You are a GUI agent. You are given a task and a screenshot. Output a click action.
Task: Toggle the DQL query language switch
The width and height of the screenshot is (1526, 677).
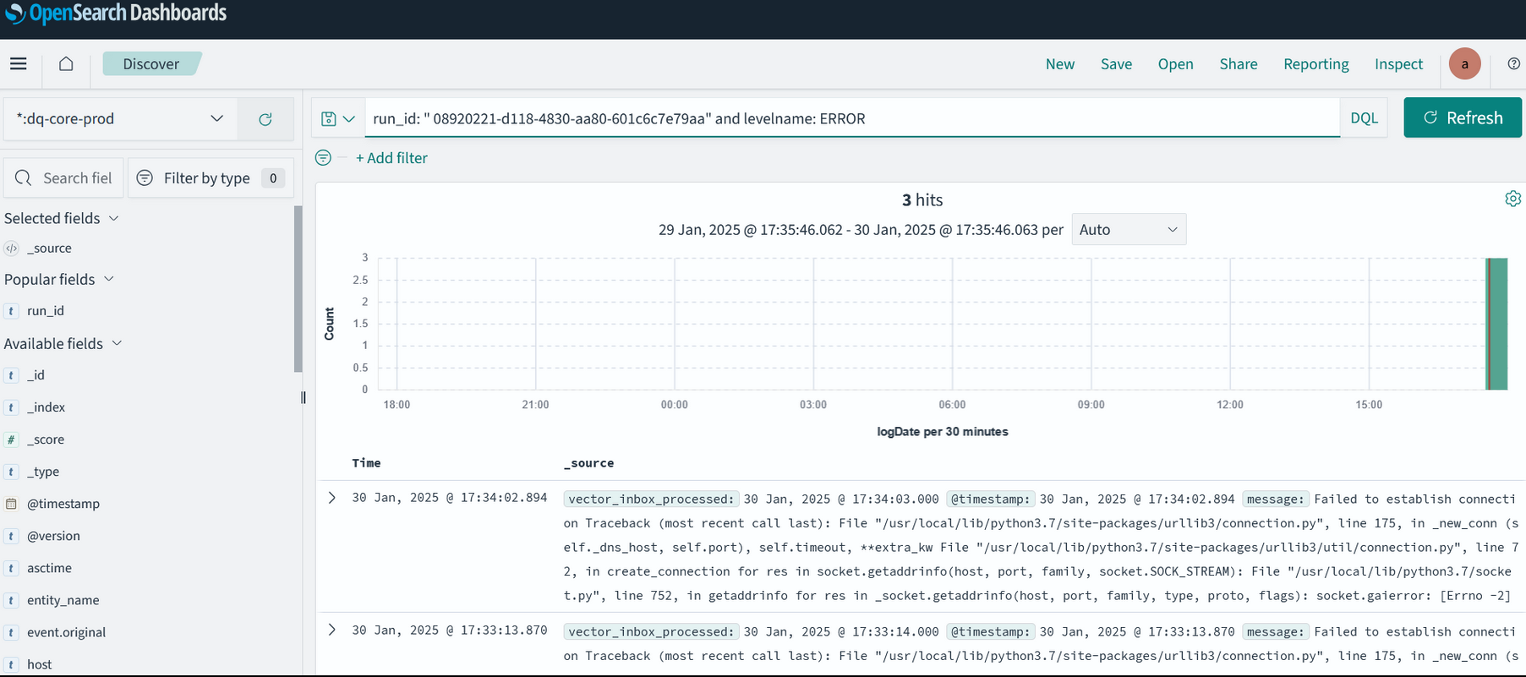pos(1364,118)
